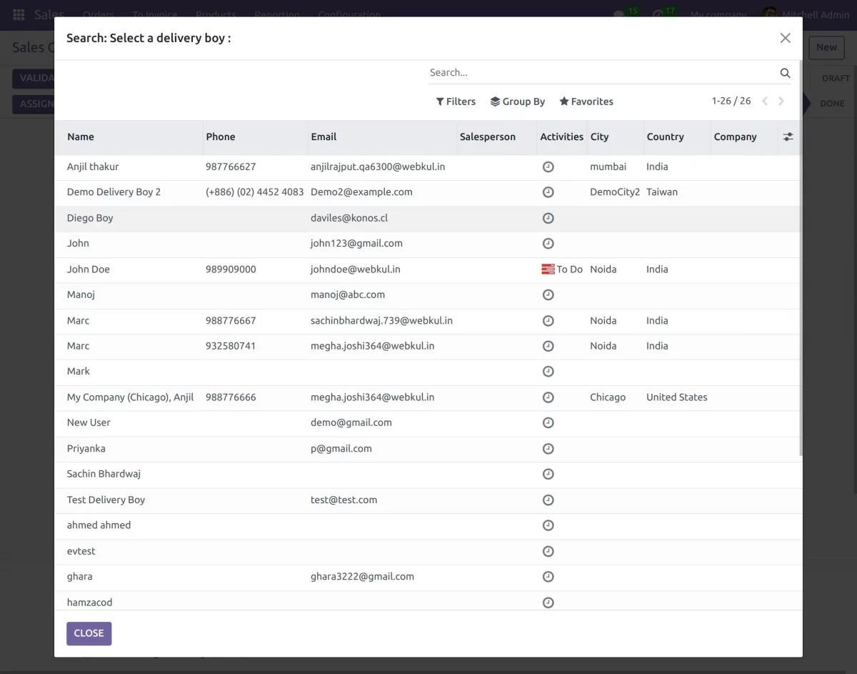857x674 pixels.
Task: Open the Favorites dropdown
Action: 586,101
